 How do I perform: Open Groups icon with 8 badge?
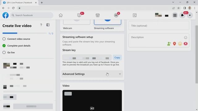coord(116,15)
